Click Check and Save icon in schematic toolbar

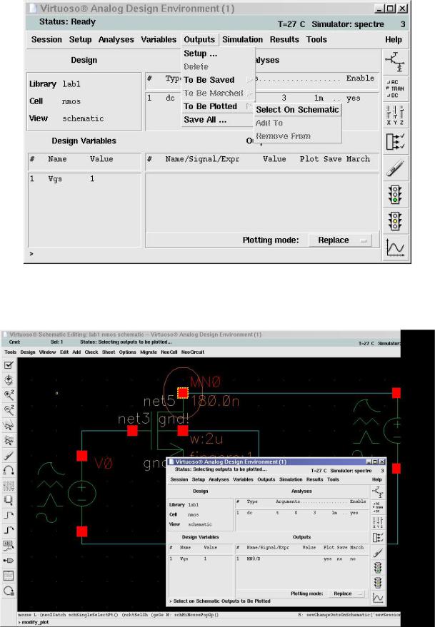click(x=9, y=365)
